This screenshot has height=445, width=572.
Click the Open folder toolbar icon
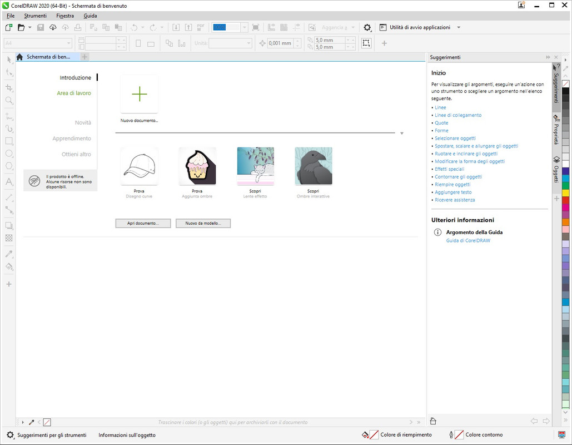point(21,27)
